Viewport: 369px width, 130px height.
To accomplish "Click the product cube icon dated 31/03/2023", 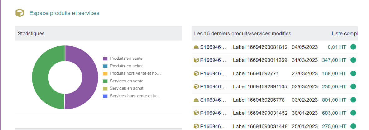I will coord(196,60).
